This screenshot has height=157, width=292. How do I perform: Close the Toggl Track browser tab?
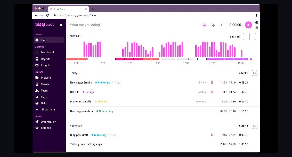[86, 9]
